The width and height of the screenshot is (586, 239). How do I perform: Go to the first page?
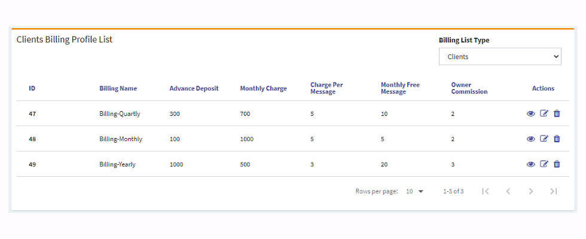point(486,191)
